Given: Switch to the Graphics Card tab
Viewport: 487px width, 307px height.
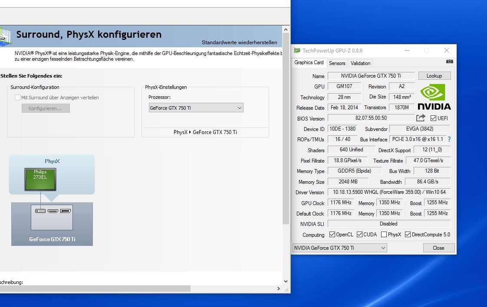Looking at the screenshot, I should coord(309,62).
